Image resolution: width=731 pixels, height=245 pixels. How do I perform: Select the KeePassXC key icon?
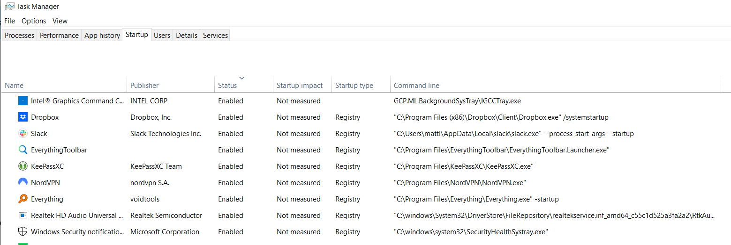(x=23, y=166)
